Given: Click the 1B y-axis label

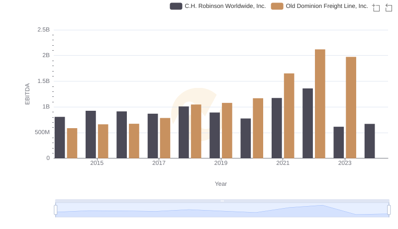Looking at the screenshot, I should coord(46,107).
